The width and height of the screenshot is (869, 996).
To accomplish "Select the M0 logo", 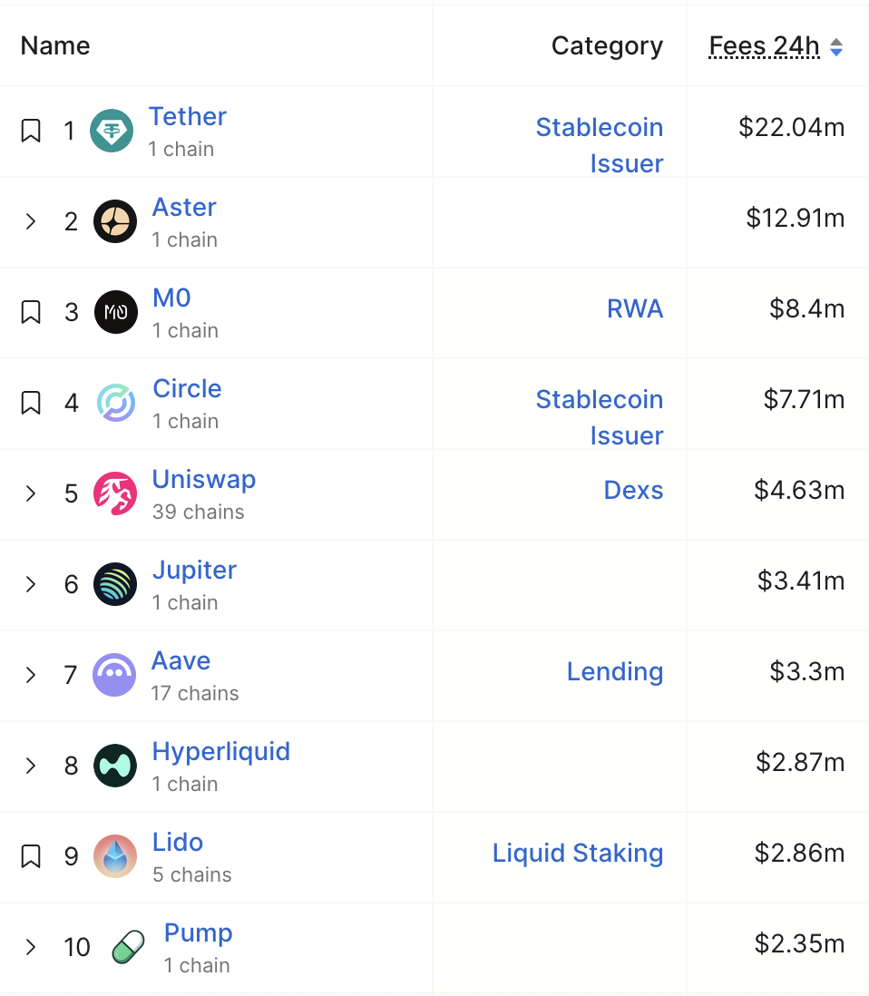I will (x=115, y=312).
